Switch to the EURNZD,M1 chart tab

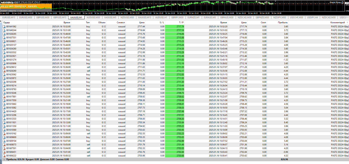pos(193,17)
